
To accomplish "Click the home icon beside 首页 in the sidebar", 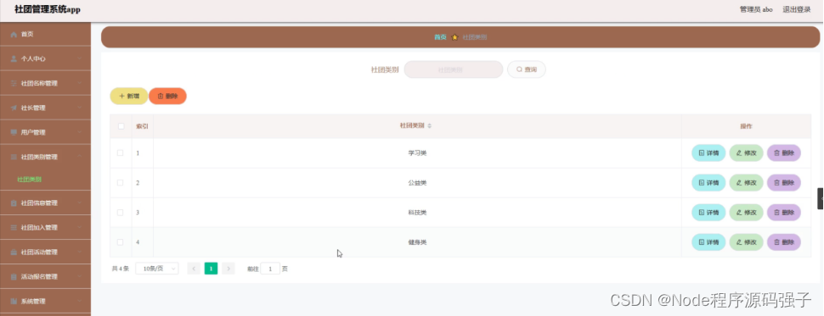I will pyautogui.click(x=14, y=35).
